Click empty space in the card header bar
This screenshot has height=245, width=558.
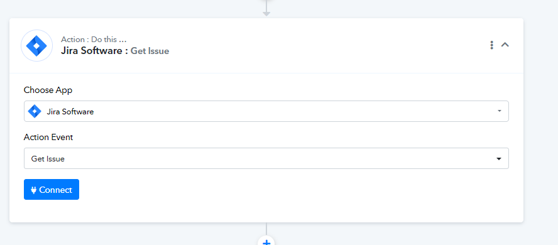(x=320, y=45)
